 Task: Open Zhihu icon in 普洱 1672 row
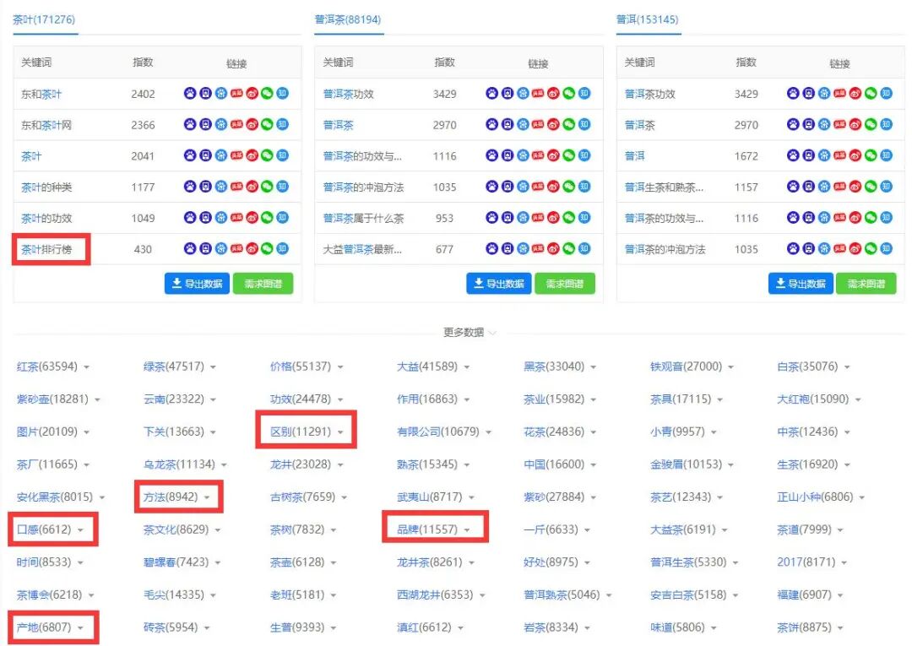click(x=886, y=155)
